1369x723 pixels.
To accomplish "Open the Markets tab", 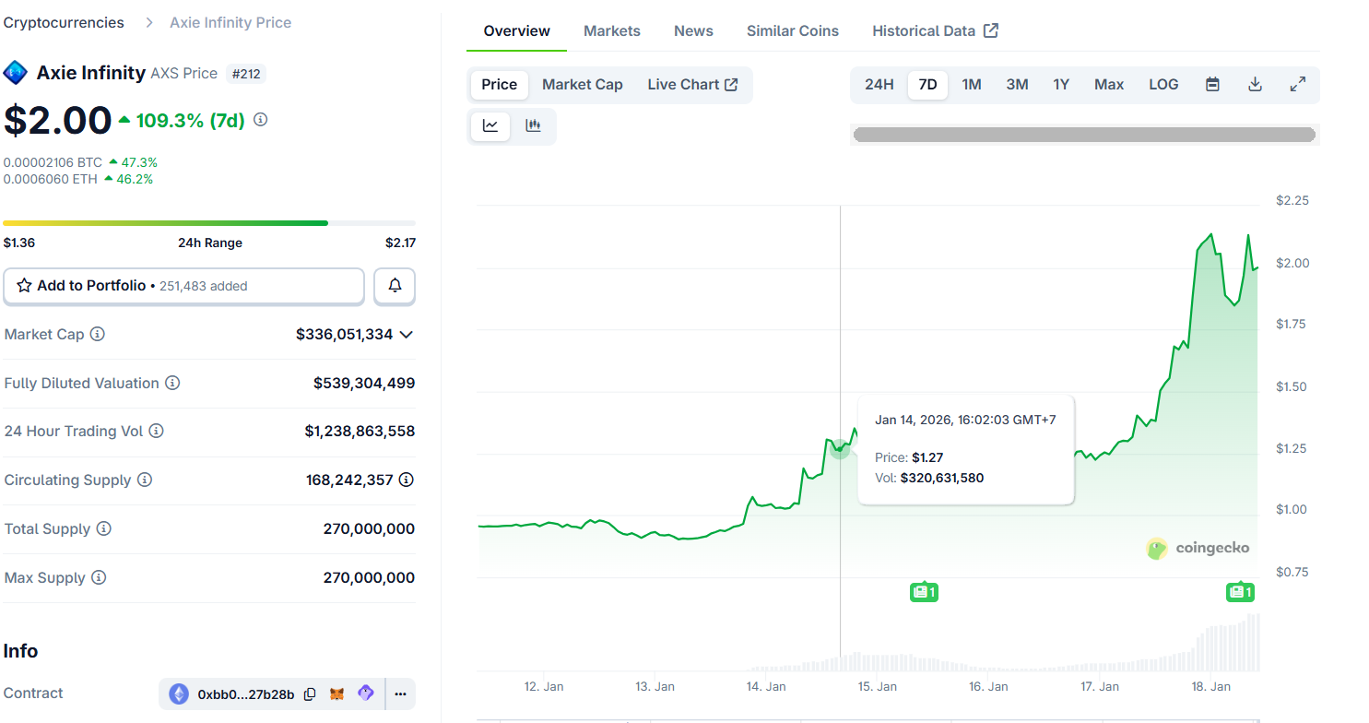I will tap(611, 31).
